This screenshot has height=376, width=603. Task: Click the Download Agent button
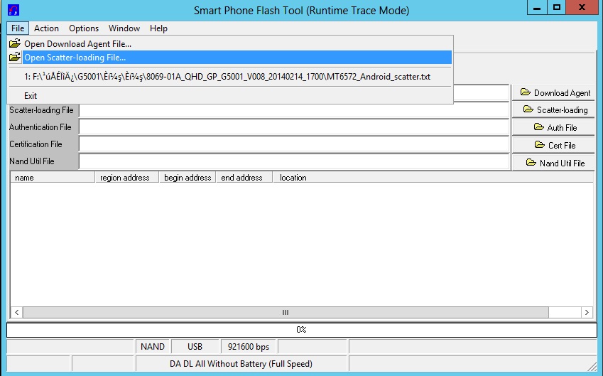[553, 92]
